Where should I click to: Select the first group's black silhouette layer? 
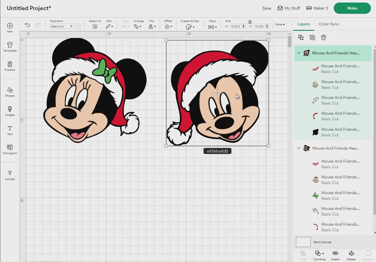[x=333, y=132]
